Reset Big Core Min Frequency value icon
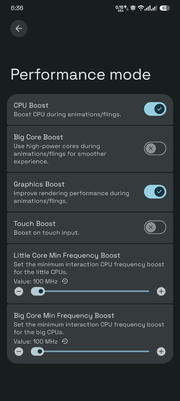The height and width of the screenshot is (401, 180). [65, 341]
